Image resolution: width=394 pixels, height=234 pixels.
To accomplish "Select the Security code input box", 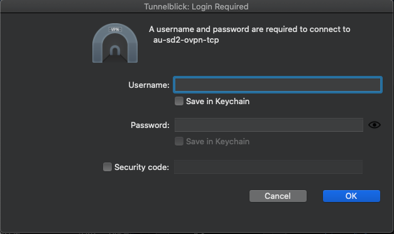I will pyautogui.click(x=268, y=167).
